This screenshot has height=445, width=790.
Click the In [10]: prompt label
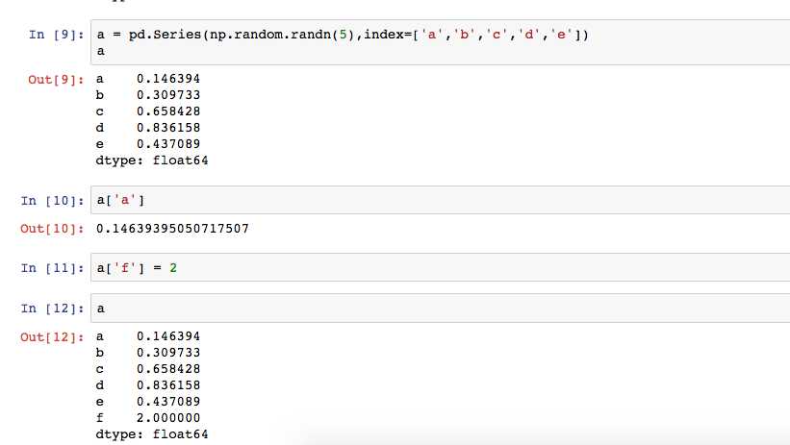pos(52,201)
